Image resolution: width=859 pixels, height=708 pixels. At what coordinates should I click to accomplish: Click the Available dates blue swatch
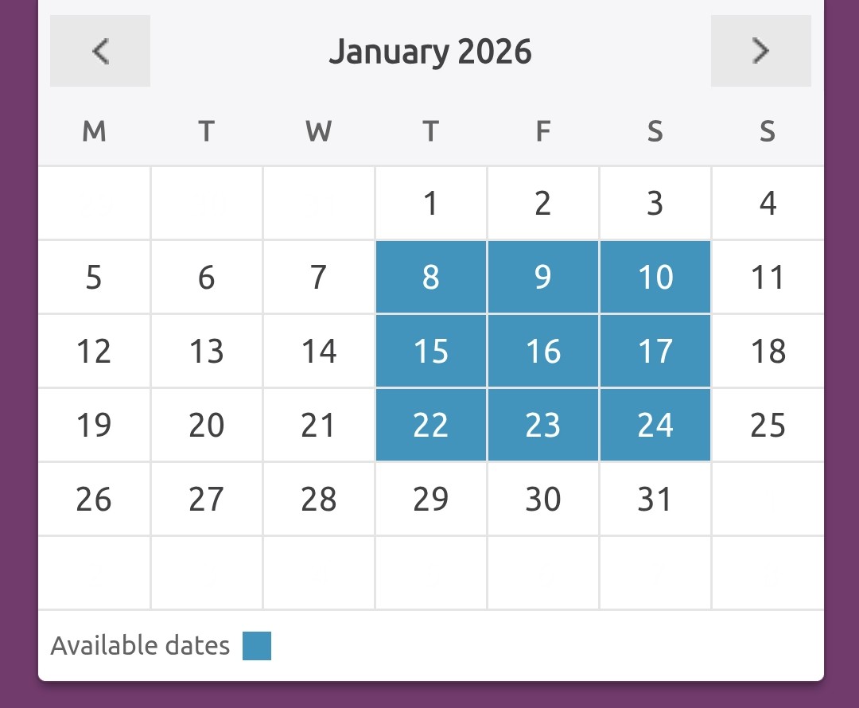tap(257, 646)
